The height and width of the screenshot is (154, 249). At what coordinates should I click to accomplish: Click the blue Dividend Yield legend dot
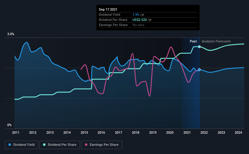pos(10,145)
